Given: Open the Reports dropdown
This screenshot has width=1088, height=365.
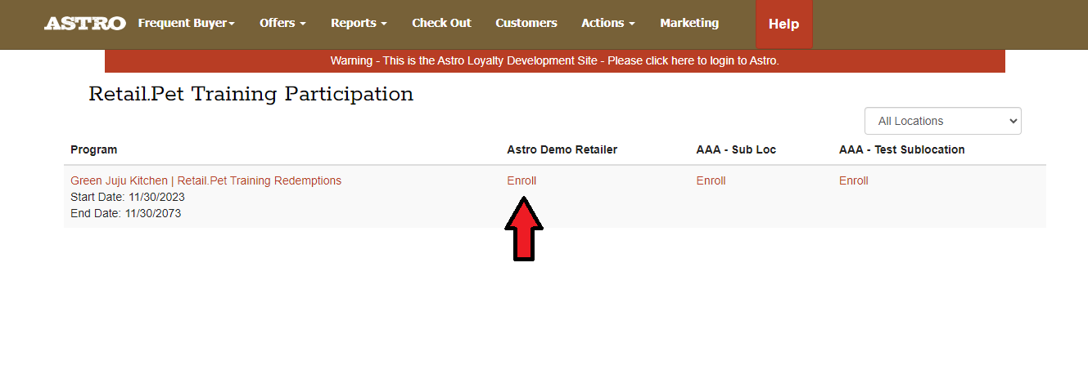Looking at the screenshot, I should (x=359, y=24).
